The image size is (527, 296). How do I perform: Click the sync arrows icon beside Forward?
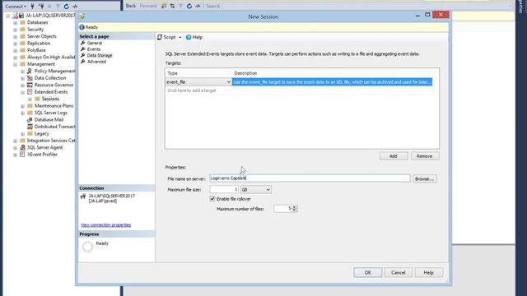coord(172,6)
